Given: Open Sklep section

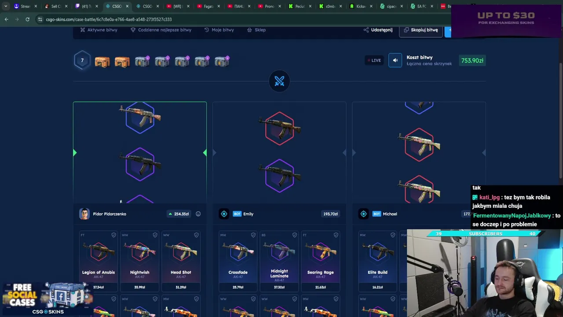Looking at the screenshot, I should (256, 30).
